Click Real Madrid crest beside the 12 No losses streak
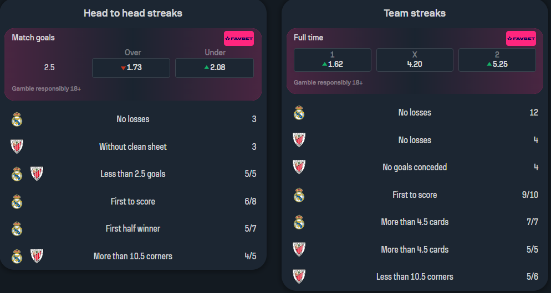 [299, 113]
